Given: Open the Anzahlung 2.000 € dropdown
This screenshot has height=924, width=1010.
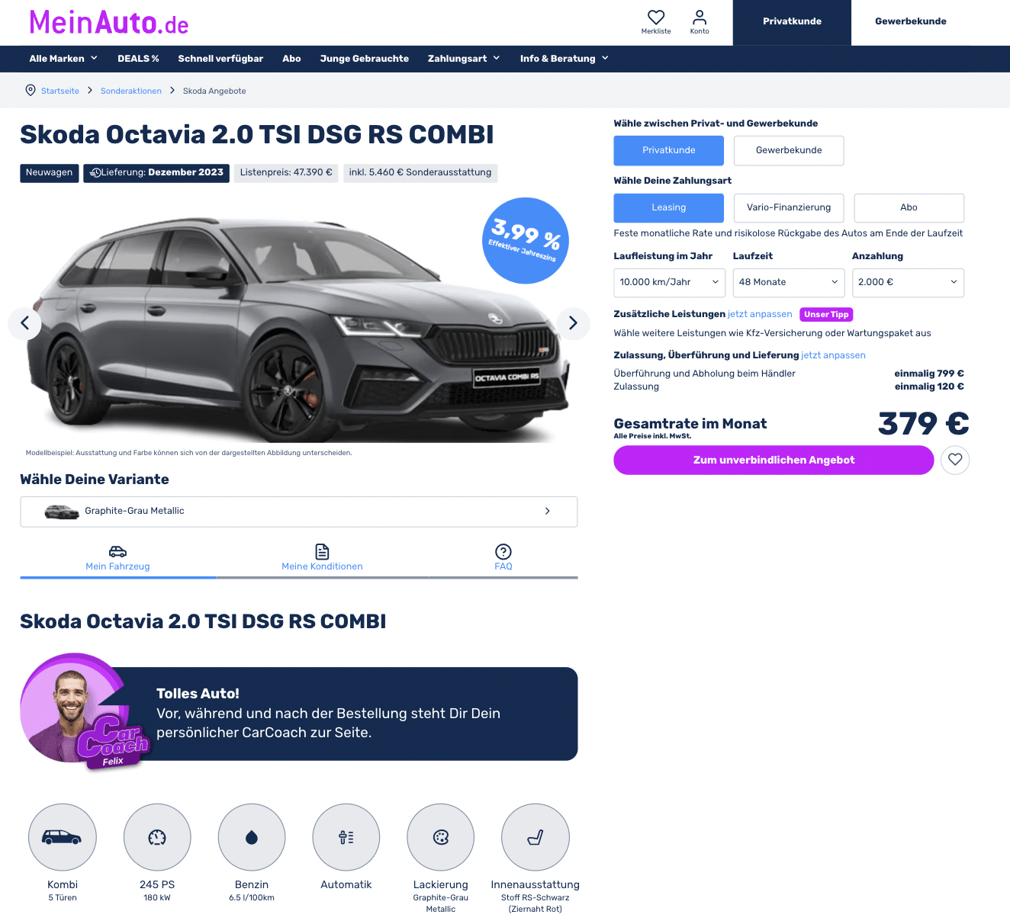Looking at the screenshot, I should pos(908,282).
